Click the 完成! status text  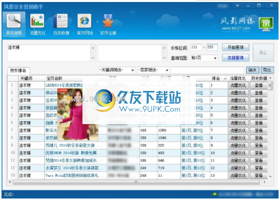(9, 194)
